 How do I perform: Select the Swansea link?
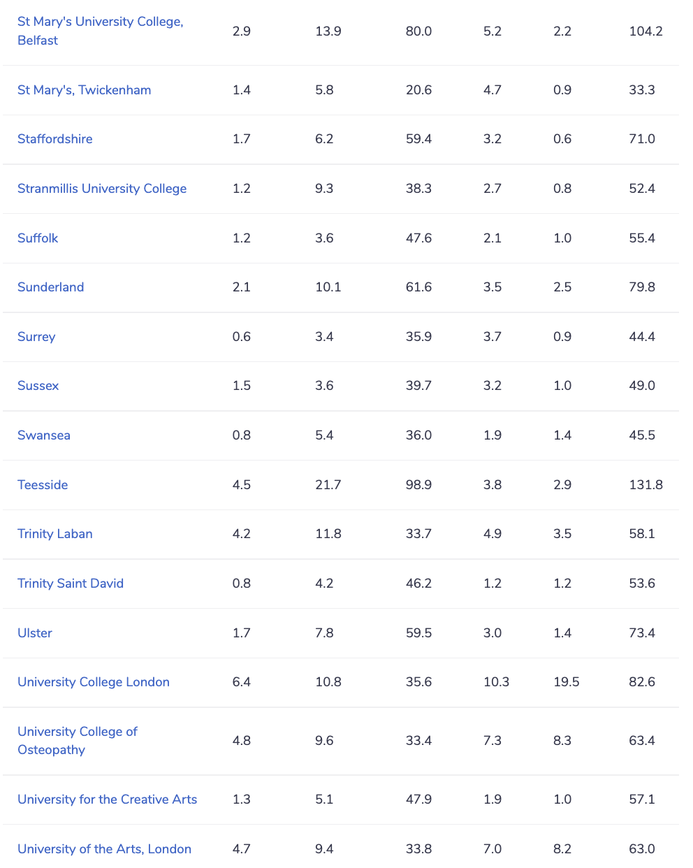click(x=43, y=435)
